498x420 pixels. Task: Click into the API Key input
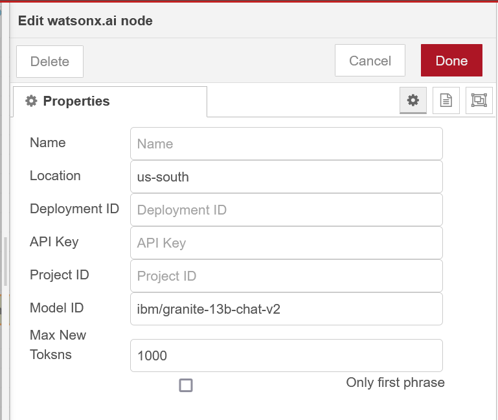coord(286,243)
